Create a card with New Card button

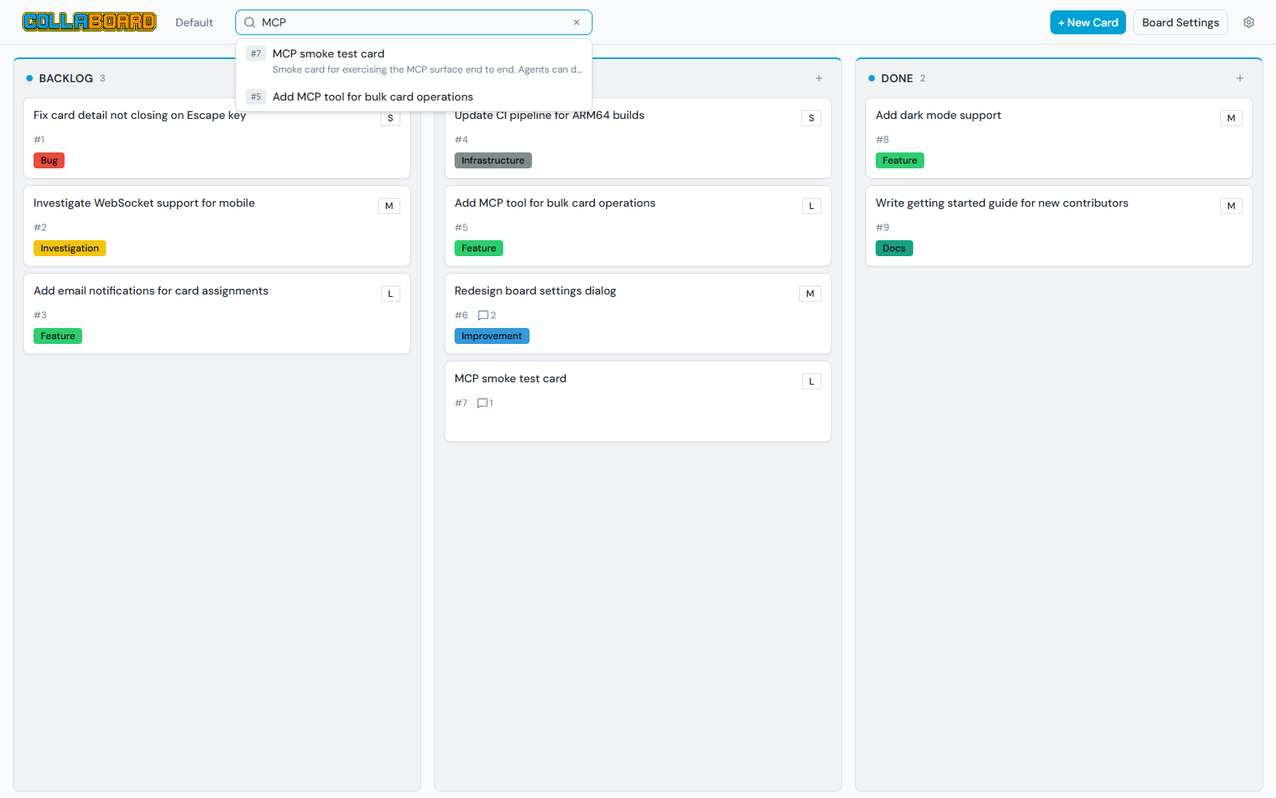[x=1088, y=22]
